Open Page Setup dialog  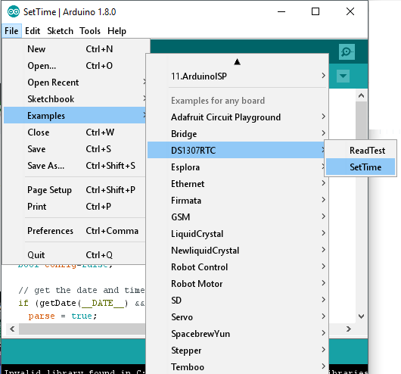point(74,190)
